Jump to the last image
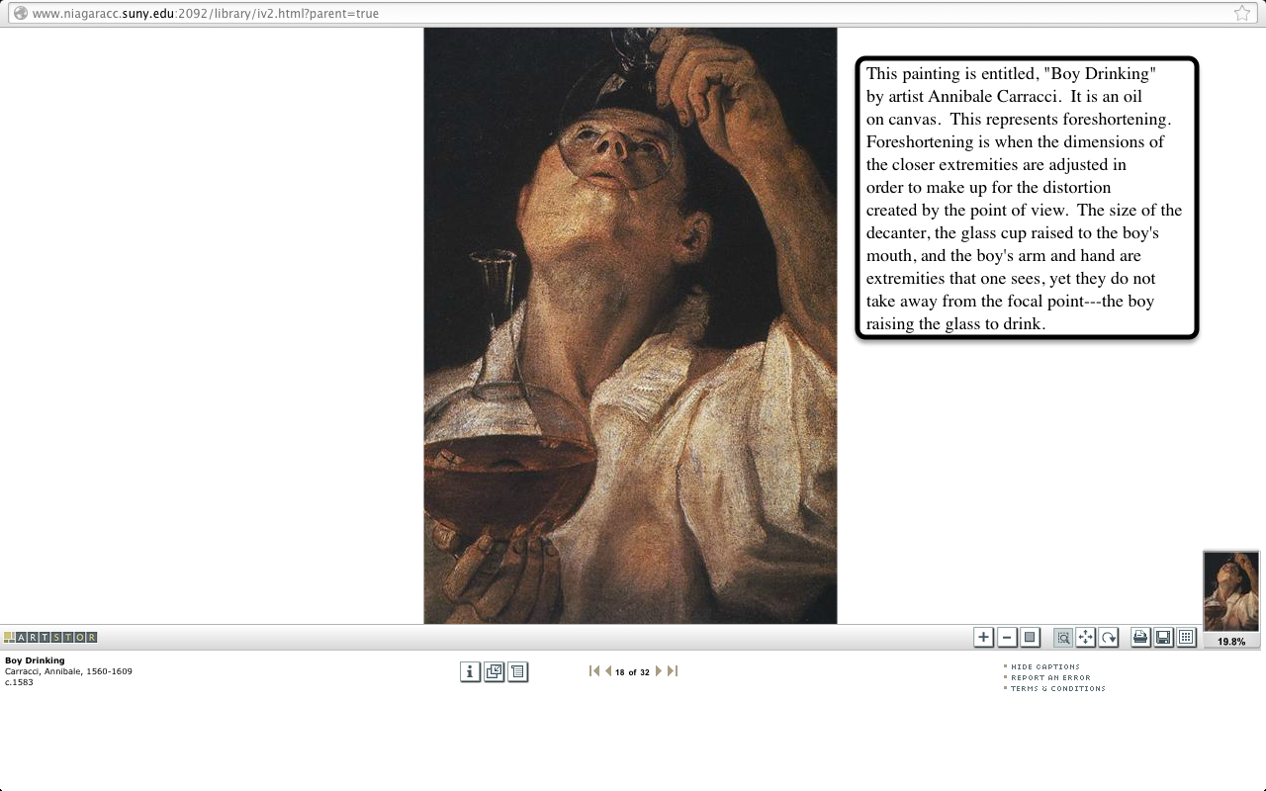This screenshot has height=791, width=1266. point(673,671)
